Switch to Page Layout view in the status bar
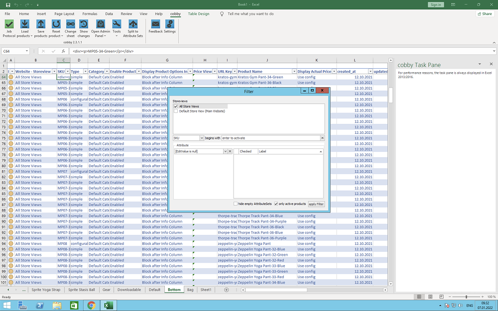498x311 pixels. point(430,297)
